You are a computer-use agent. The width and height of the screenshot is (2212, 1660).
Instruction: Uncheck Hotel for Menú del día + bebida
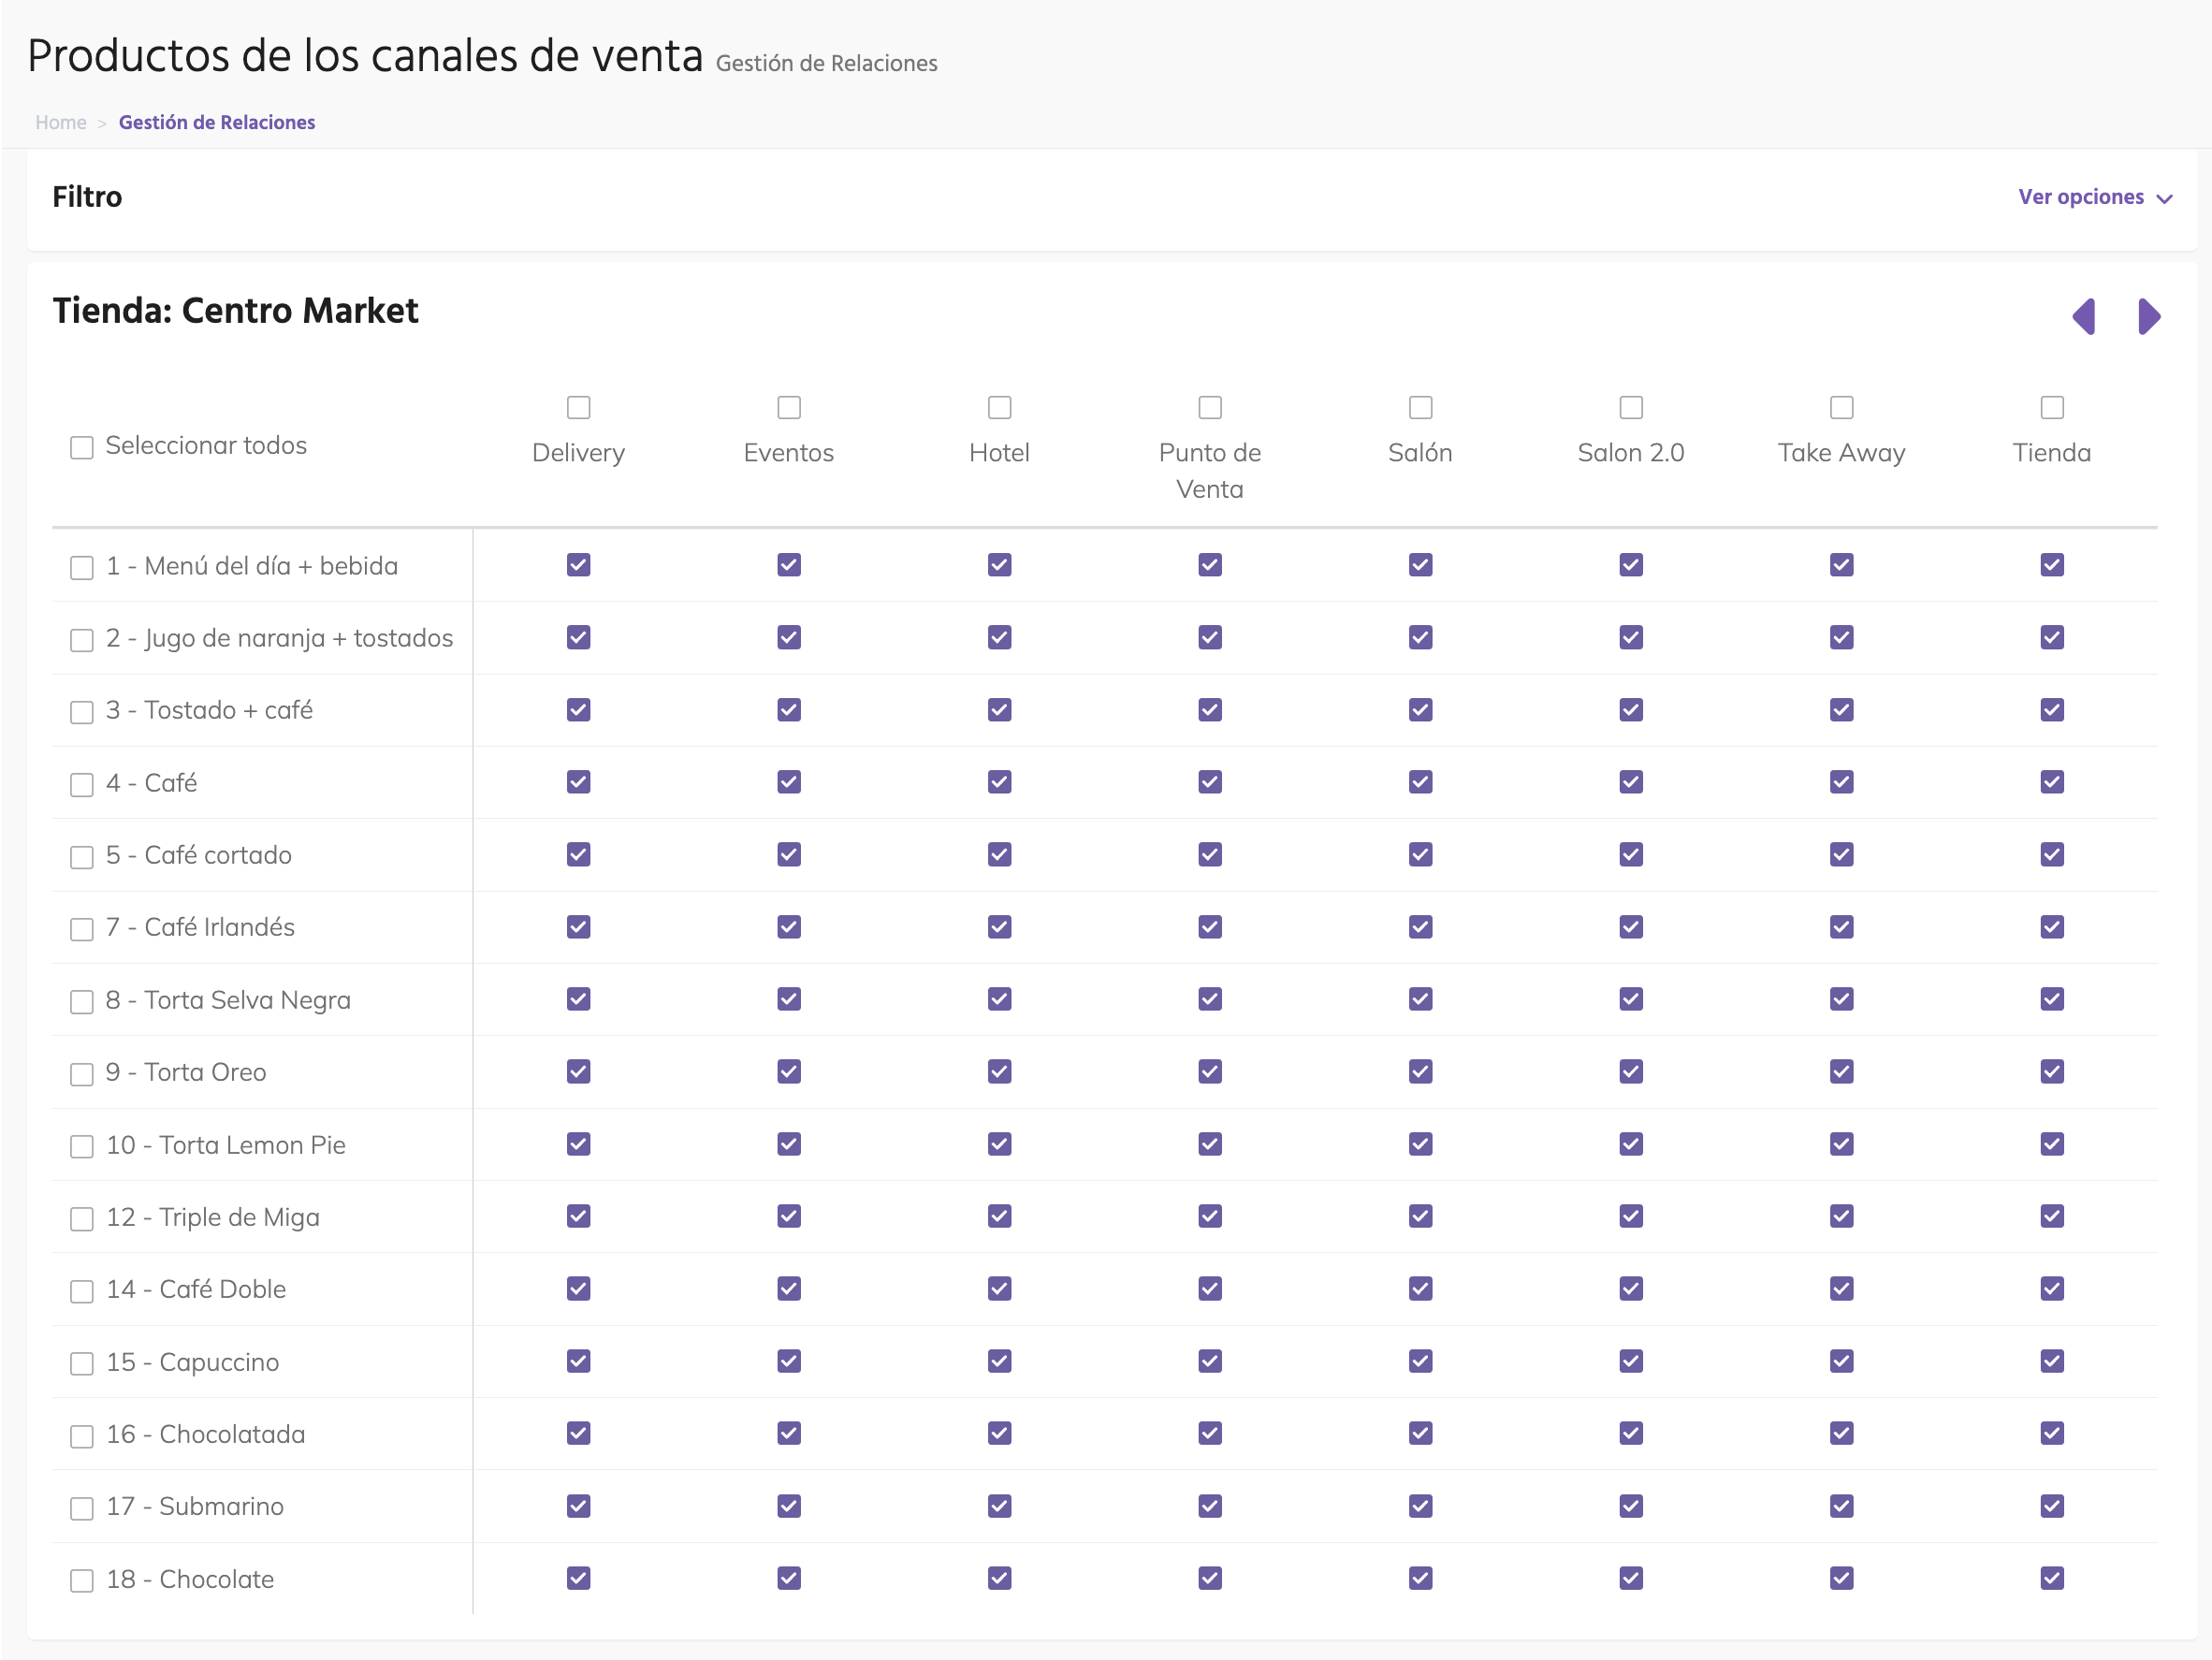tap(999, 565)
